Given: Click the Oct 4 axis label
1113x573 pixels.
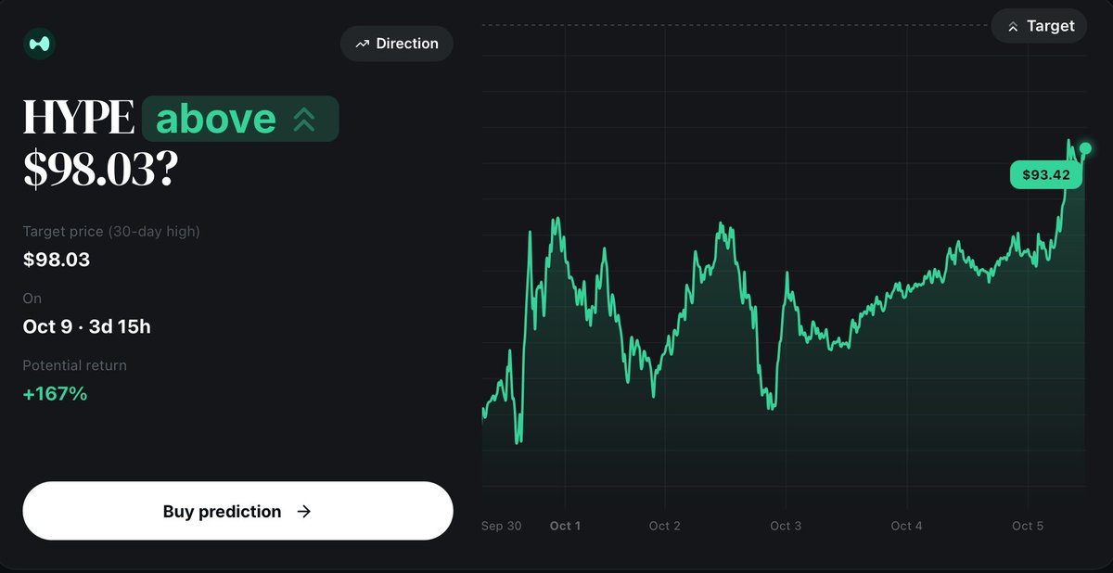Looking at the screenshot, I should [906, 526].
